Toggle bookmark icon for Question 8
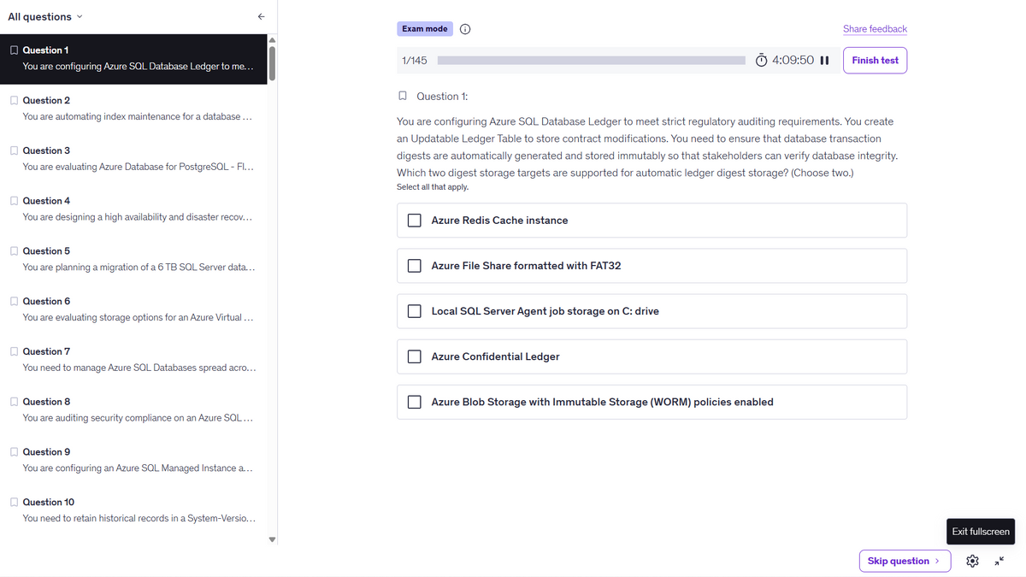Screen dimensions: 1026x577 coord(14,402)
